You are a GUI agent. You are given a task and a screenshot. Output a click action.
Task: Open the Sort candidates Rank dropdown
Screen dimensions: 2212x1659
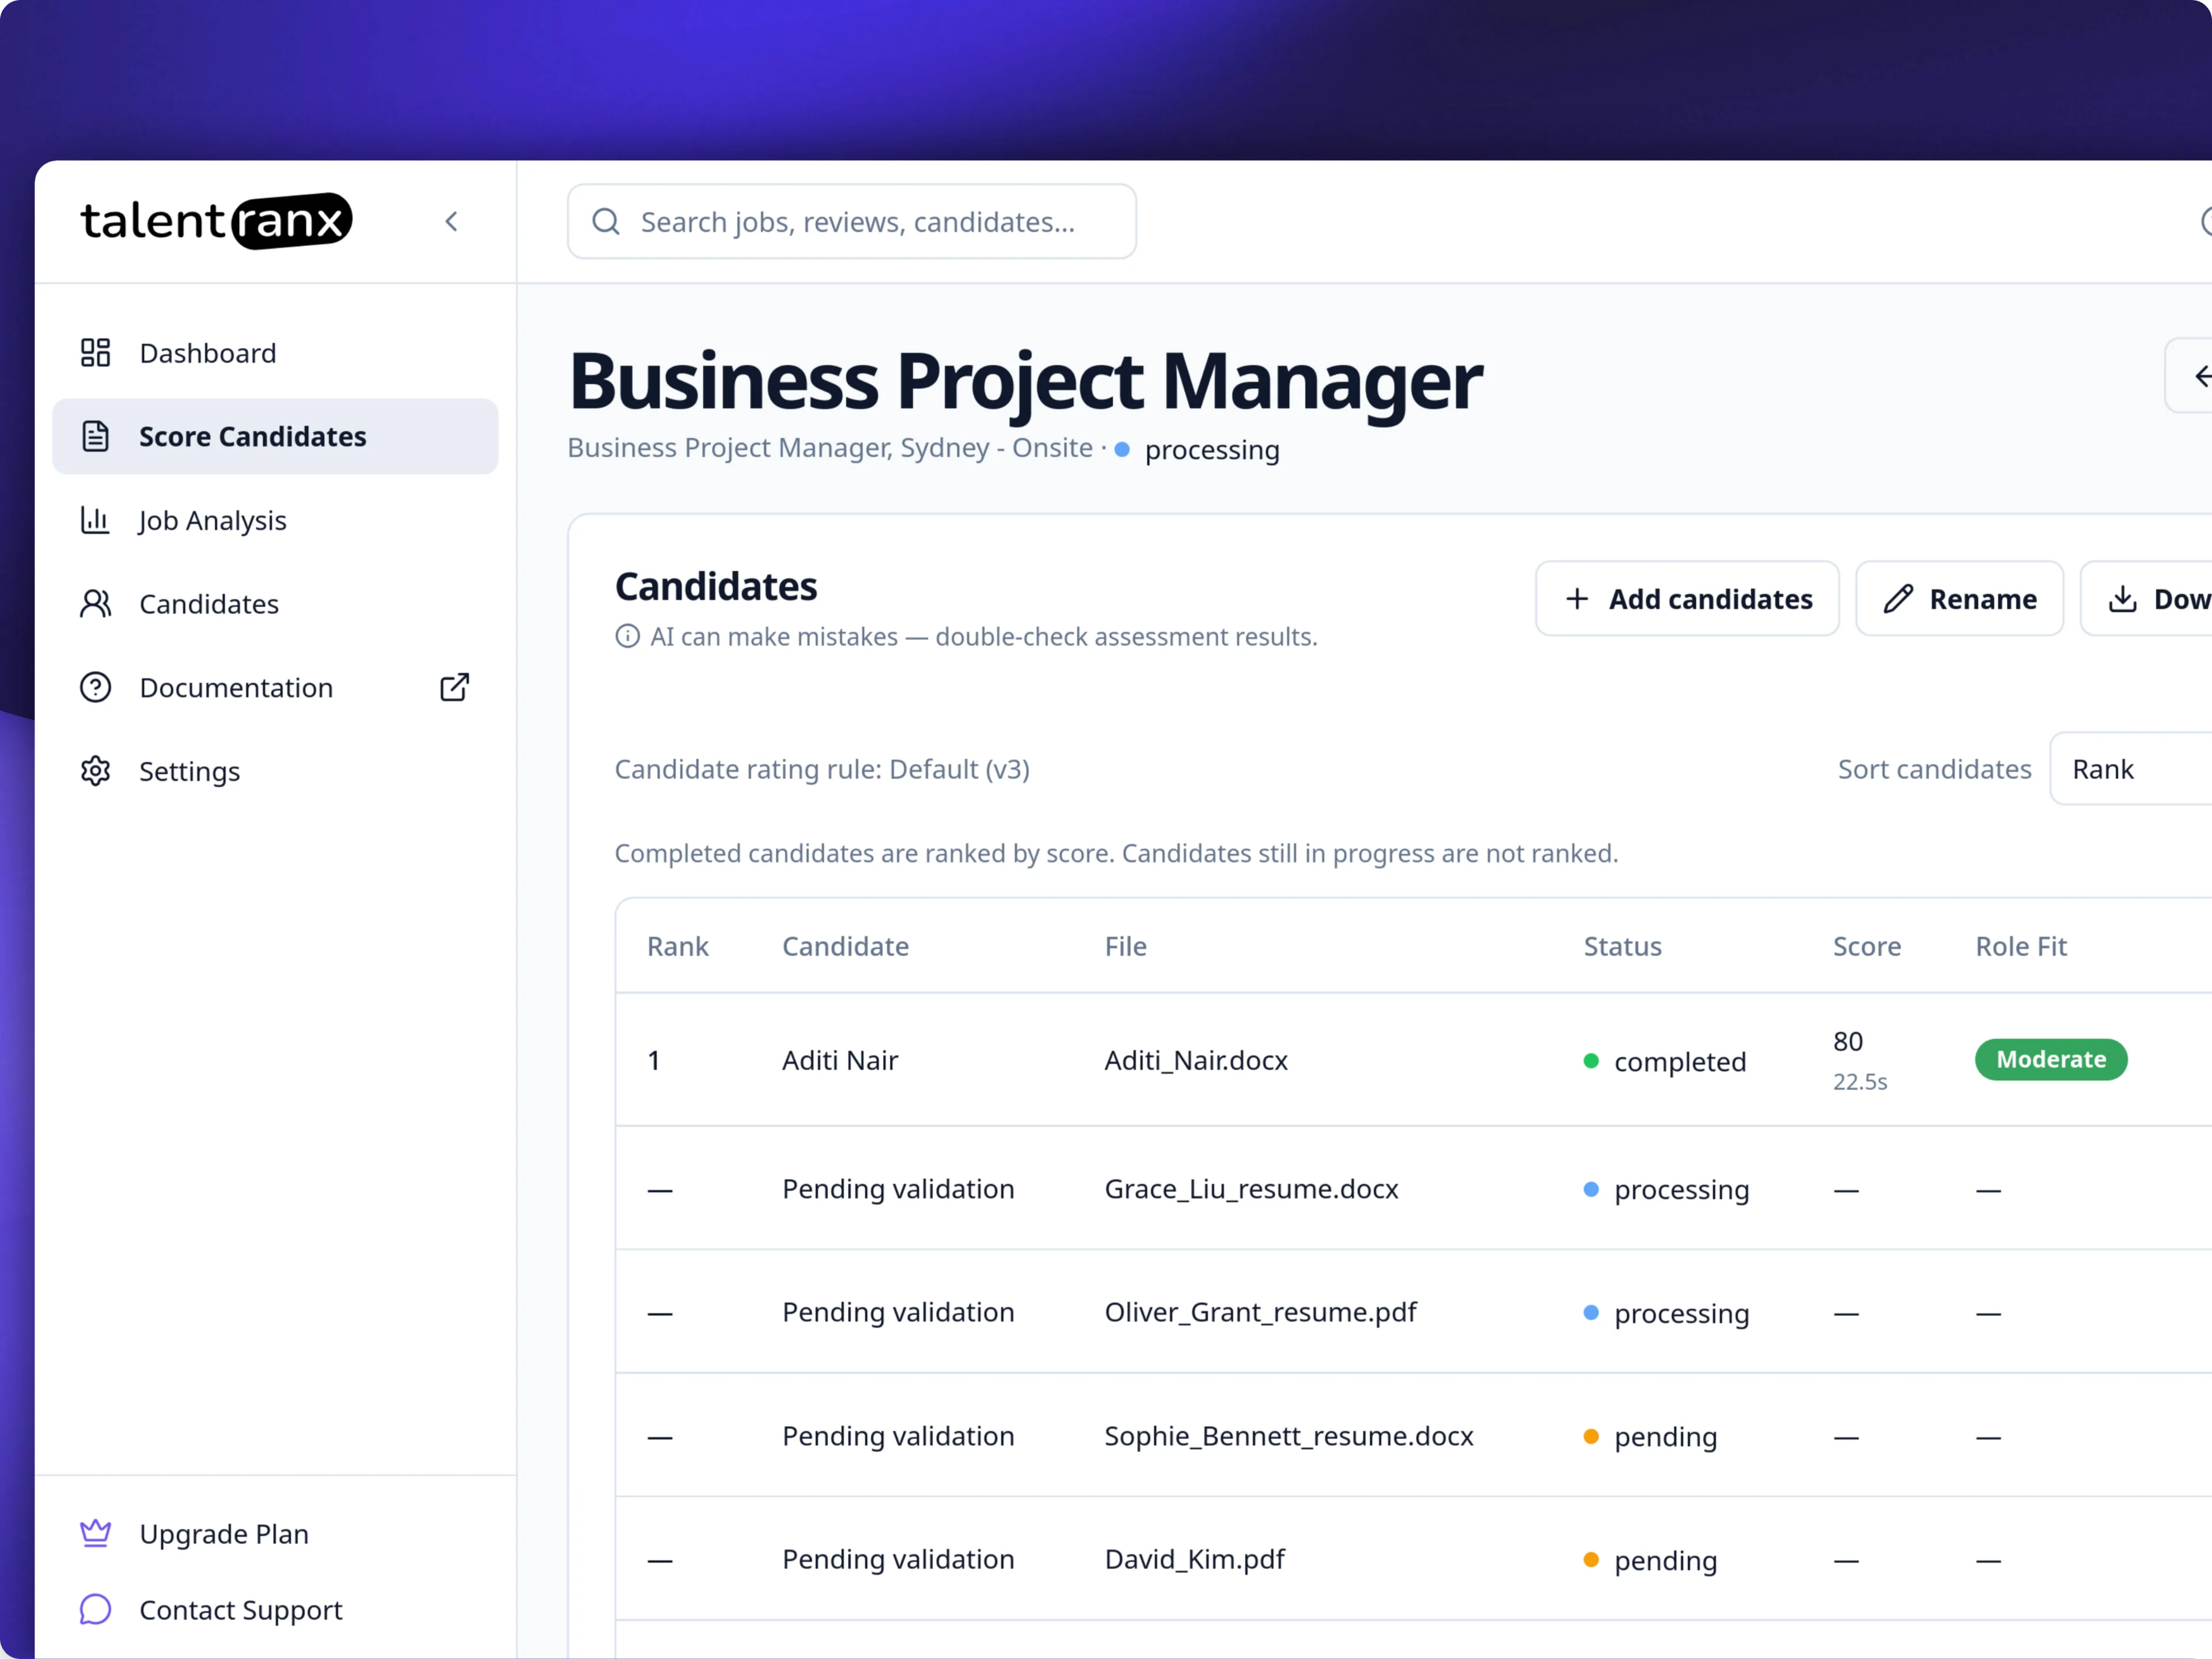2132,769
